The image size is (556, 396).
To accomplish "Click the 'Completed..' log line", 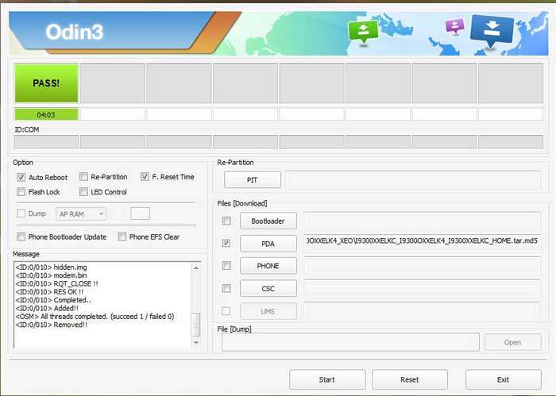I will pos(53,300).
